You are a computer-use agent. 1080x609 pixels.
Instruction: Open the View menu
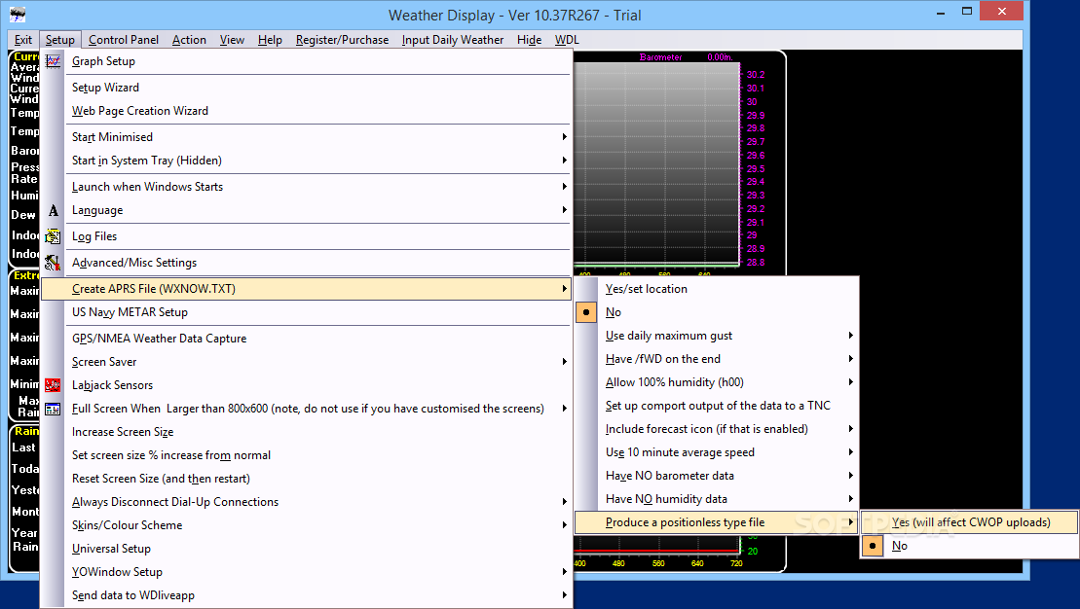[232, 40]
